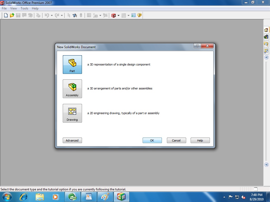Click the Open document folder icon
The image size is (270, 202).
(12, 15)
